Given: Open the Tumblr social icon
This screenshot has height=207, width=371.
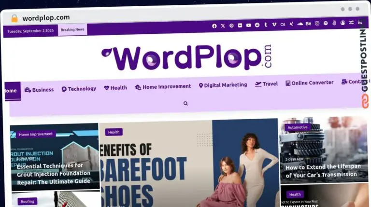Looking at the screenshot, I should point(266,25).
